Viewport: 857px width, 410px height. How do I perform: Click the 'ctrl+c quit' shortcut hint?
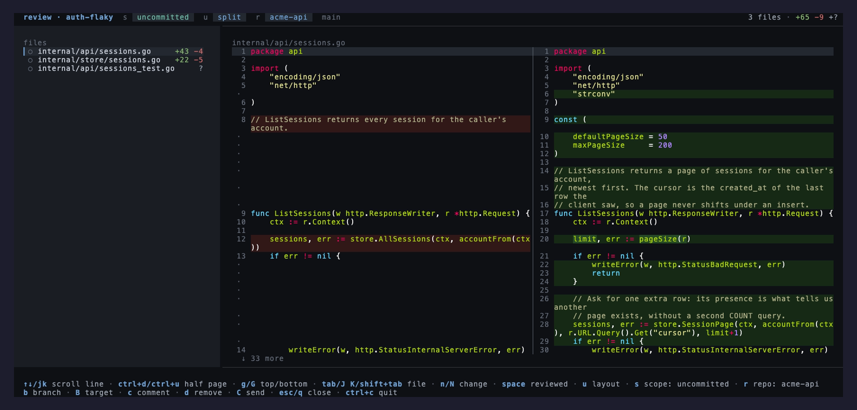click(x=371, y=393)
